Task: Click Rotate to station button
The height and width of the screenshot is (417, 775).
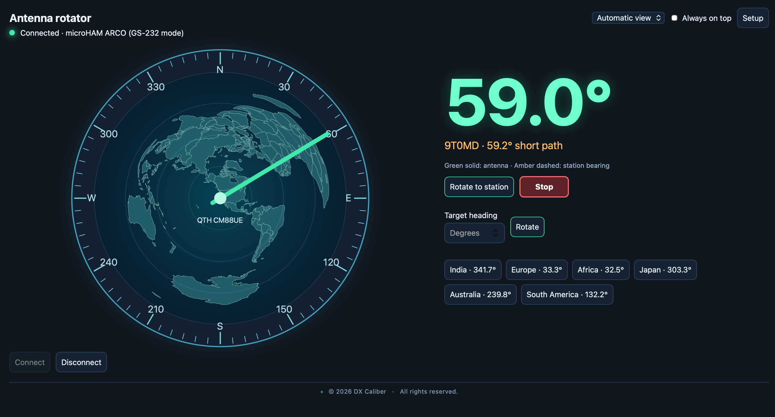Action: pyautogui.click(x=479, y=187)
